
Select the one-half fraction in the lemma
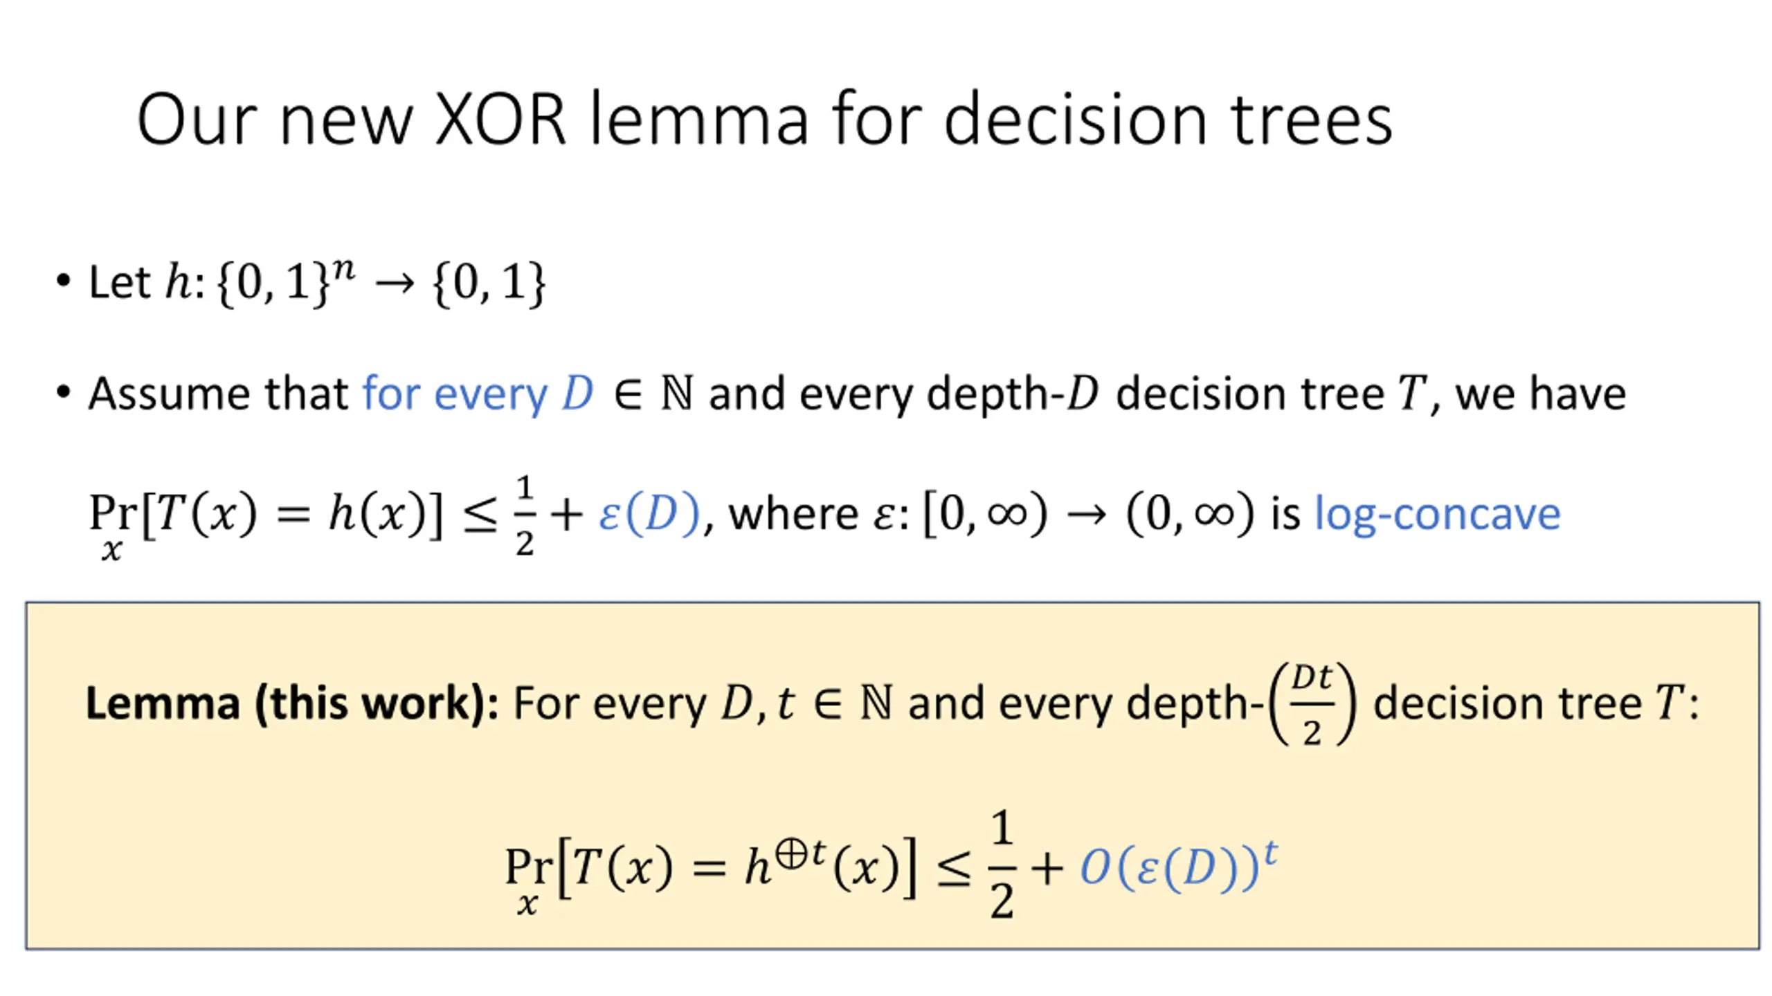[x=1002, y=865]
